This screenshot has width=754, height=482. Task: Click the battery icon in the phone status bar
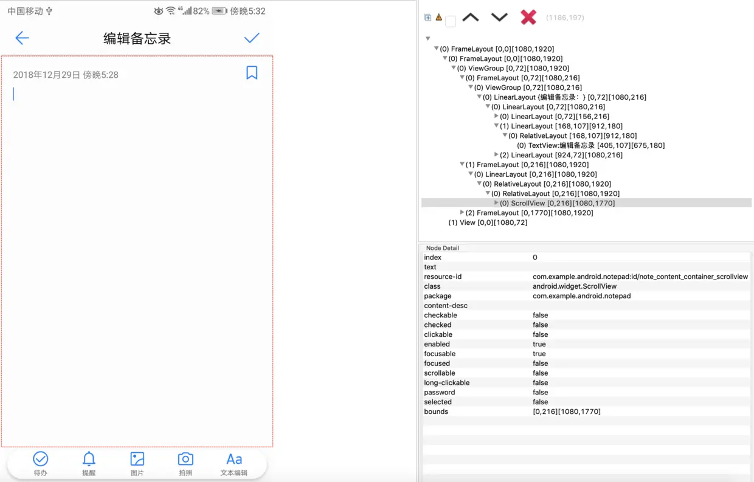220,11
